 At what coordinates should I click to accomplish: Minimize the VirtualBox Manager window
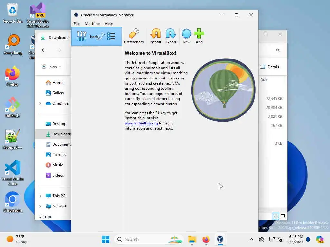222,15
